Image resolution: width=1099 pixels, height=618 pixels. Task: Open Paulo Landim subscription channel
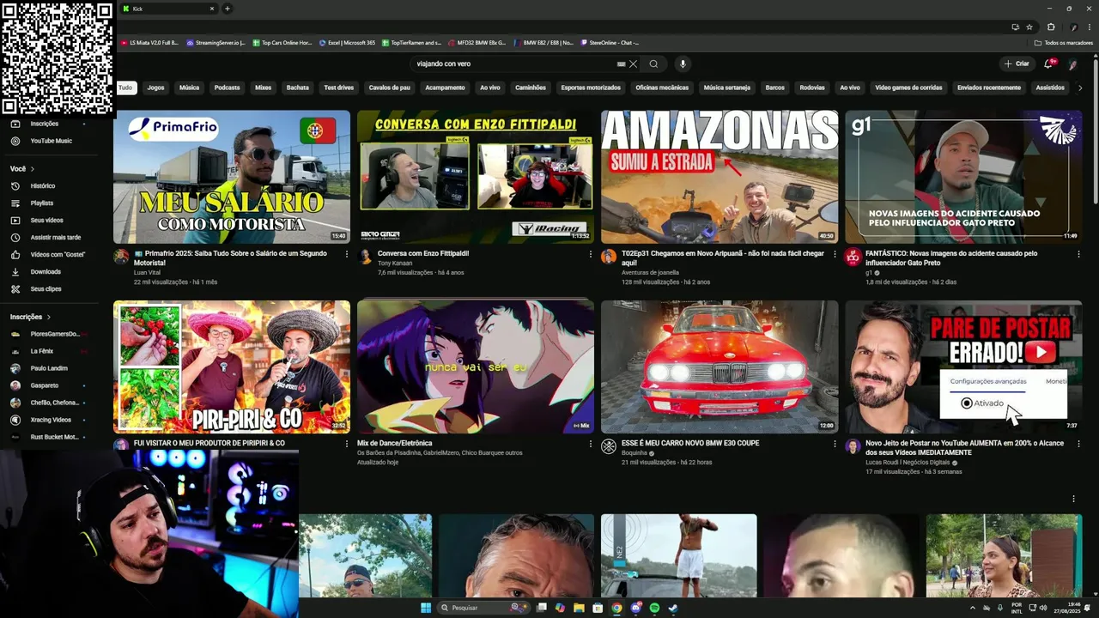click(47, 368)
